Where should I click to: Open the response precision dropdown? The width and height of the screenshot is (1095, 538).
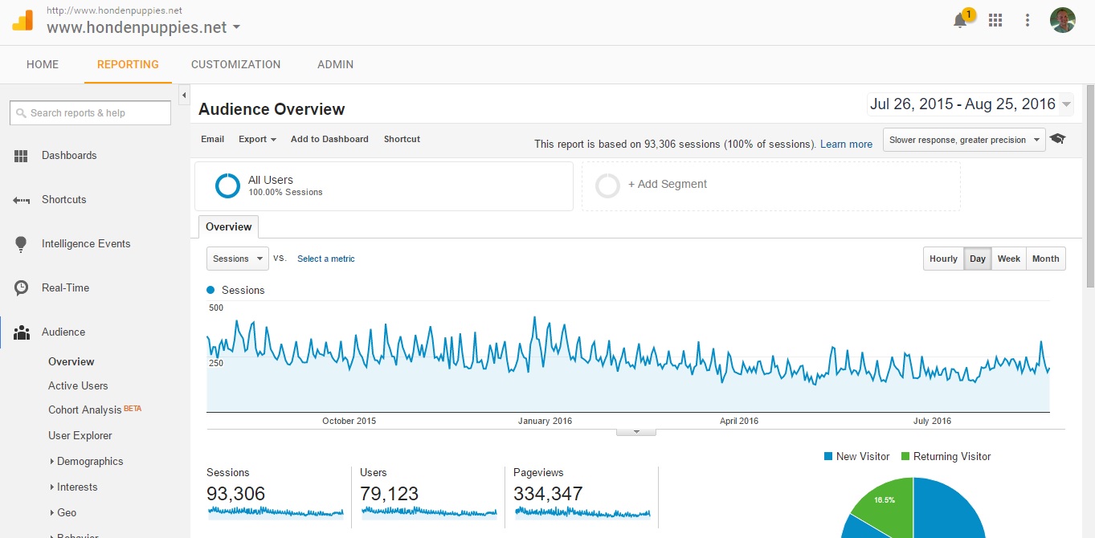964,140
